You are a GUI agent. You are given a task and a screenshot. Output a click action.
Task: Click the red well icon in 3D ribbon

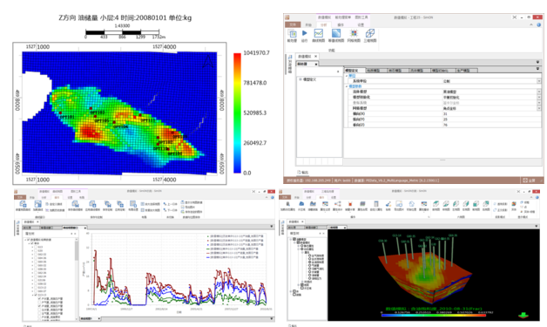350,204
